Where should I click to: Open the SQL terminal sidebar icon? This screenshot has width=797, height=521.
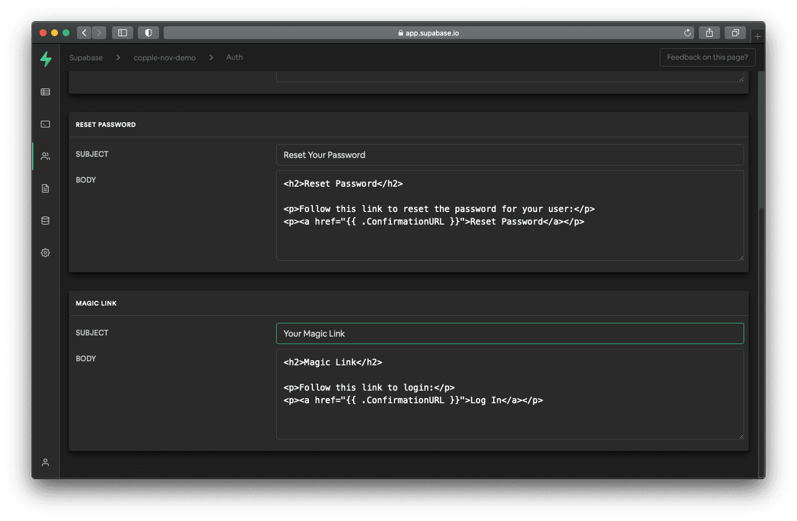click(45, 124)
